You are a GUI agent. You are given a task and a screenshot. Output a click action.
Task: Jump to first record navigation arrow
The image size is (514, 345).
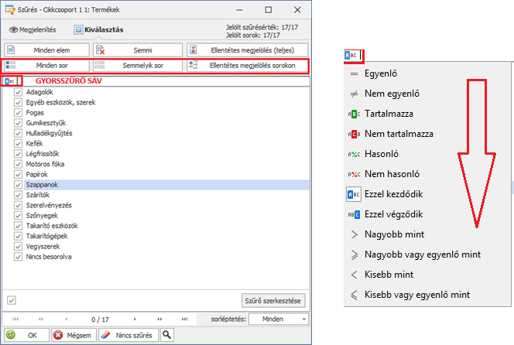tap(15, 319)
